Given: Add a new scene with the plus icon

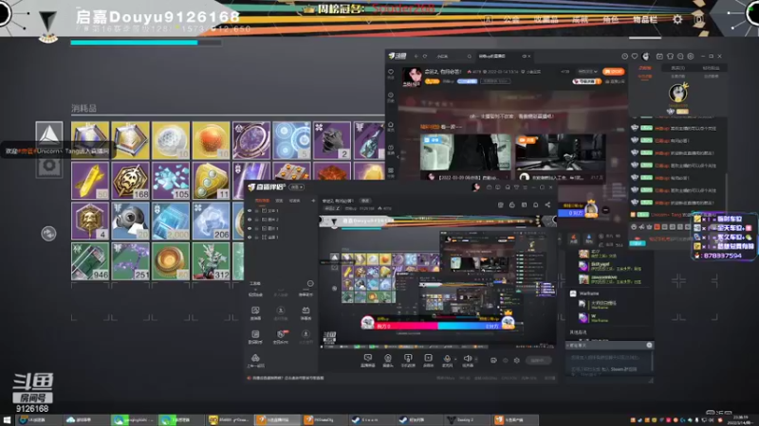Looking at the screenshot, I should click(313, 201).
